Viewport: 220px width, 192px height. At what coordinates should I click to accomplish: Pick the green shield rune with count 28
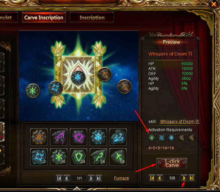(79, 157)
